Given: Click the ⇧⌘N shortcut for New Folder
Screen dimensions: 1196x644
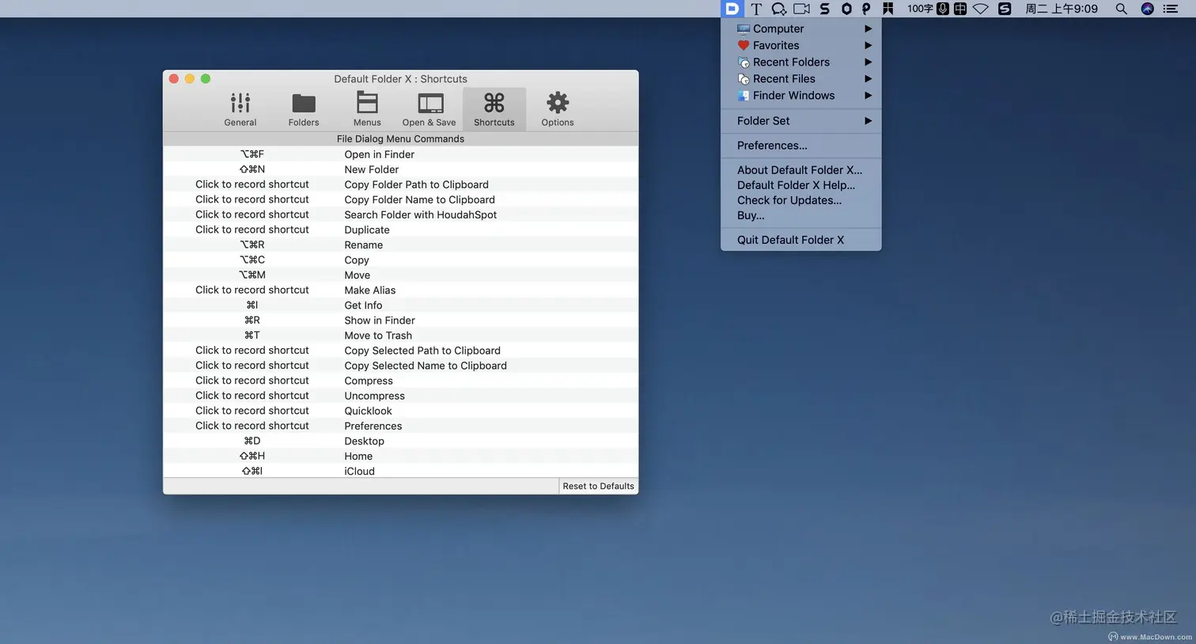Looking at the screenshot, I should coord(252,169).
